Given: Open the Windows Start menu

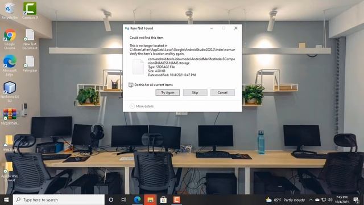Looking at the screenshot, I should click(x=6, y=200).
